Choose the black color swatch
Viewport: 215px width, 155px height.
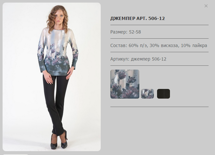coord(164,94)
